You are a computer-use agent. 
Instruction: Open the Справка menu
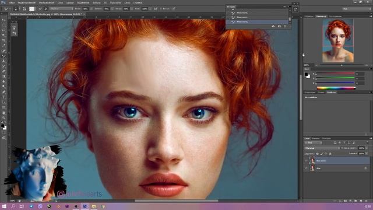point(138,2)
